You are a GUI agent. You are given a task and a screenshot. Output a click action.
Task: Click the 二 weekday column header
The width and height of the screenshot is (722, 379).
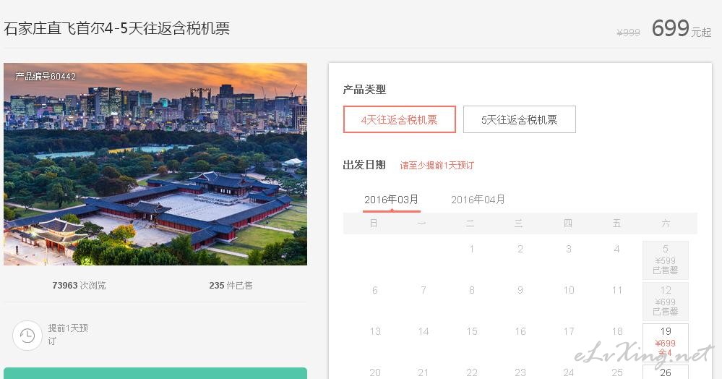[470, 223]
